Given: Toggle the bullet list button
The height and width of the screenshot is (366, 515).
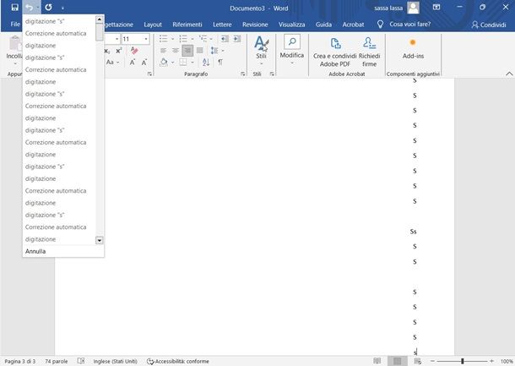Looking at the screenshot, I should pos(163,39).
